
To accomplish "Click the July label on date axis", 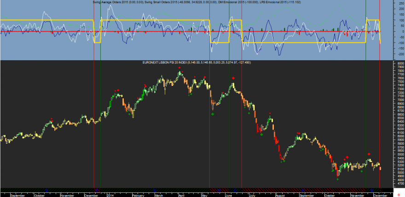I will (x=252, y=196).
